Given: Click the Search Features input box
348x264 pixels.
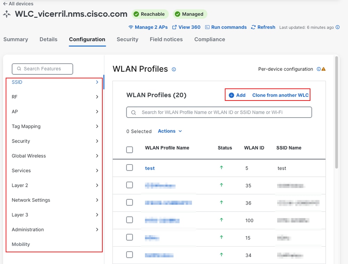Looking at the screenshot, I should point(42,69).
